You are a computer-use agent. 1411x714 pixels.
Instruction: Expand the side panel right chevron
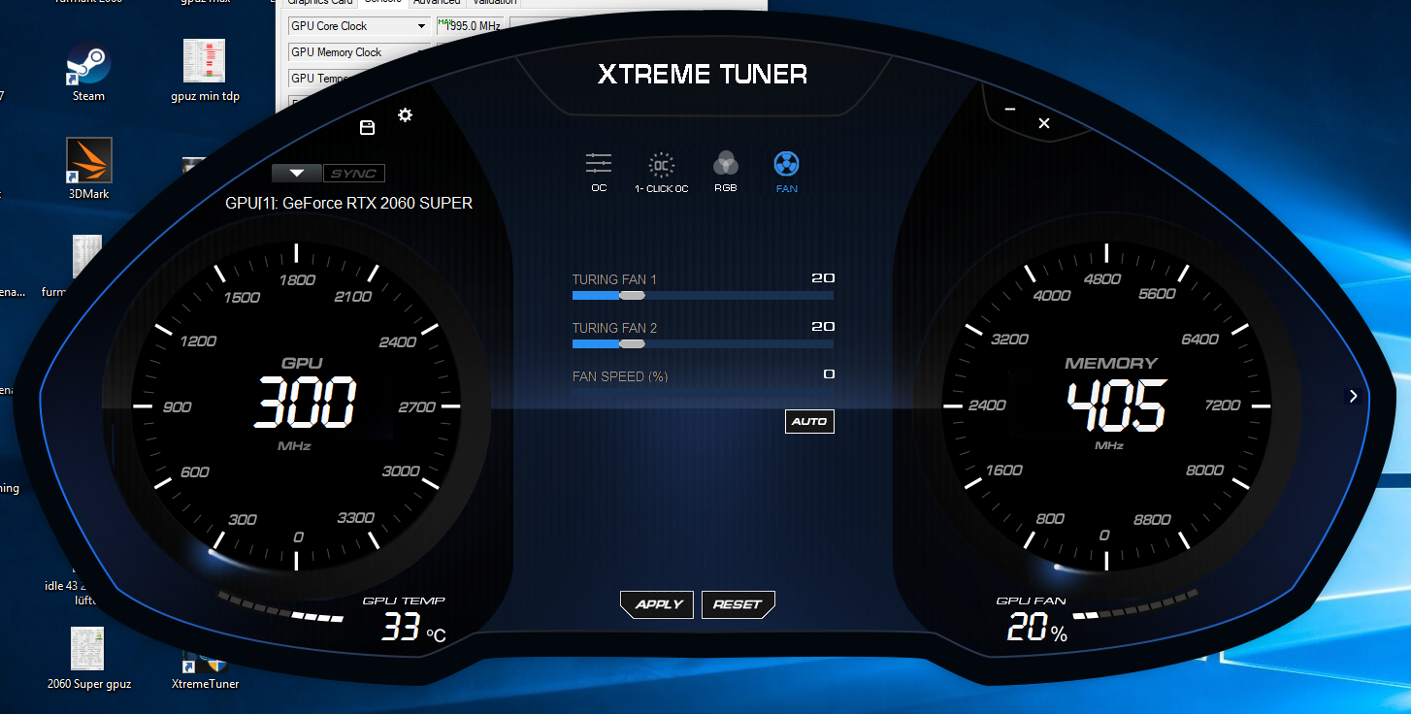[x=1353, y=396]
